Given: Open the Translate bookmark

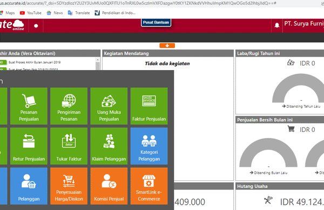Looking at the screenshot, I should [79, 13].
